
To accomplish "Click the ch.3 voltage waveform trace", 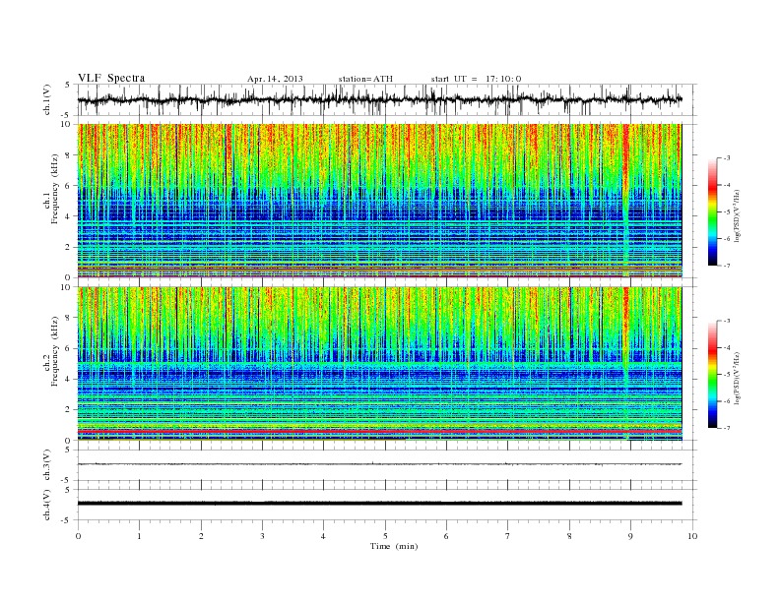I will pos(379,464).
